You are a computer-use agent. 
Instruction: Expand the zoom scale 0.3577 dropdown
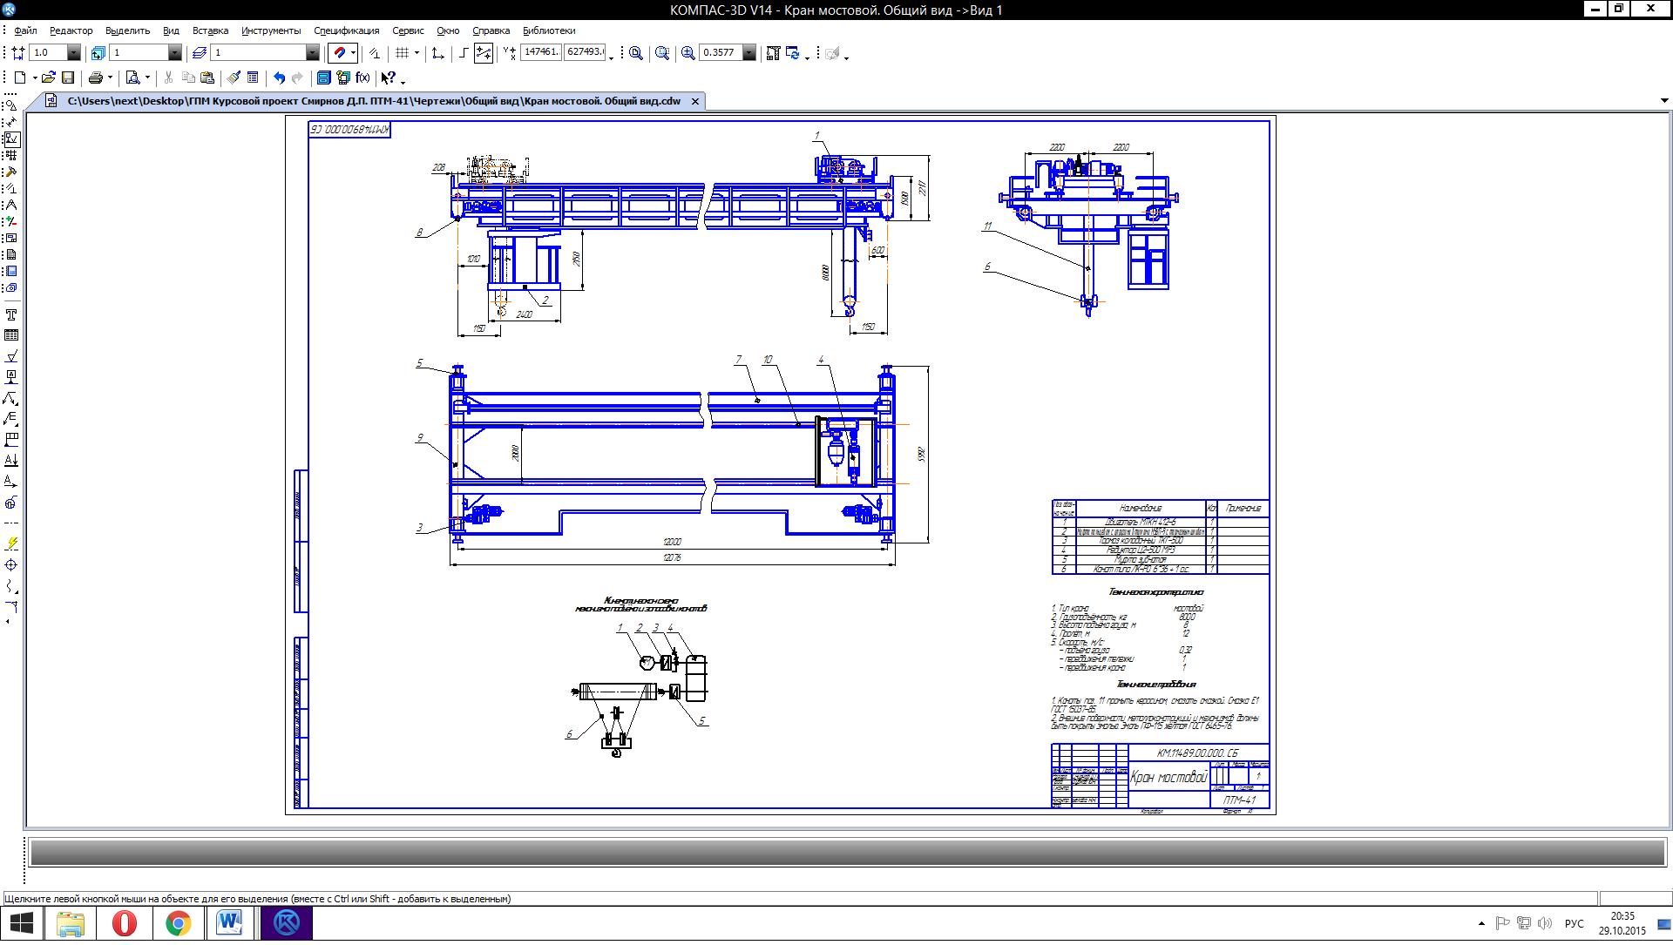click(x=749, y=53)
